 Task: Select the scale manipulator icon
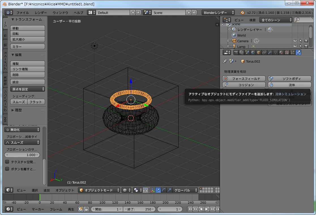170,190
